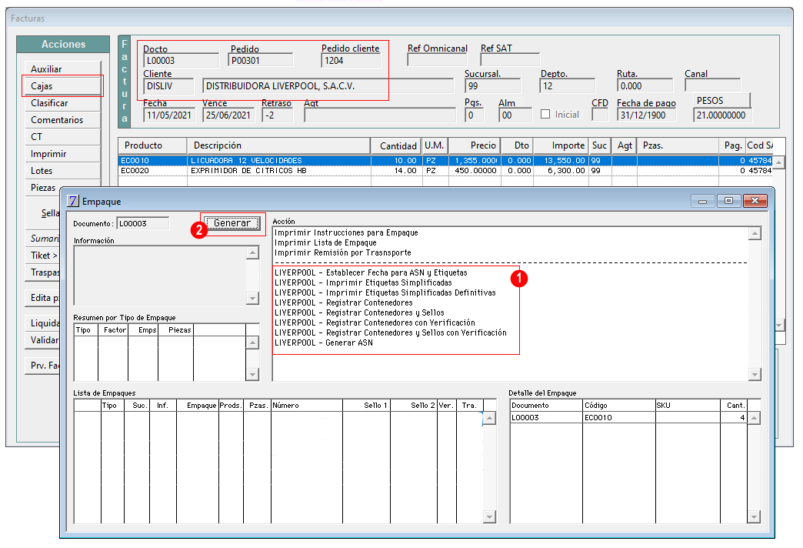Viewport: 803px width, 548px height.
Task: Close the Empaque window
Action: click(x=755, y=201)
